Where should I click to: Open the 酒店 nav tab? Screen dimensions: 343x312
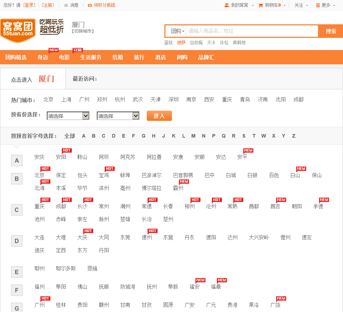tap(160, 57)
